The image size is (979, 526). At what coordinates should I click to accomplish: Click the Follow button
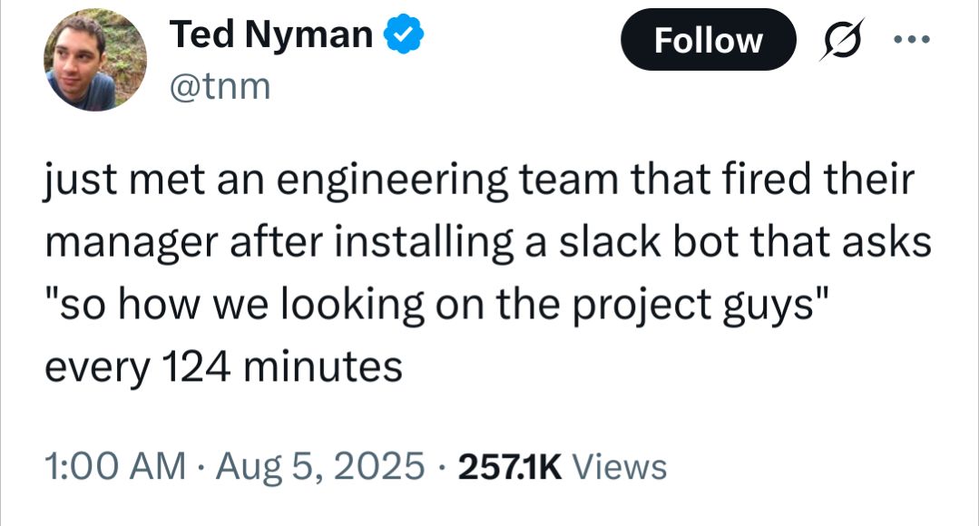[x=708, y=39]
